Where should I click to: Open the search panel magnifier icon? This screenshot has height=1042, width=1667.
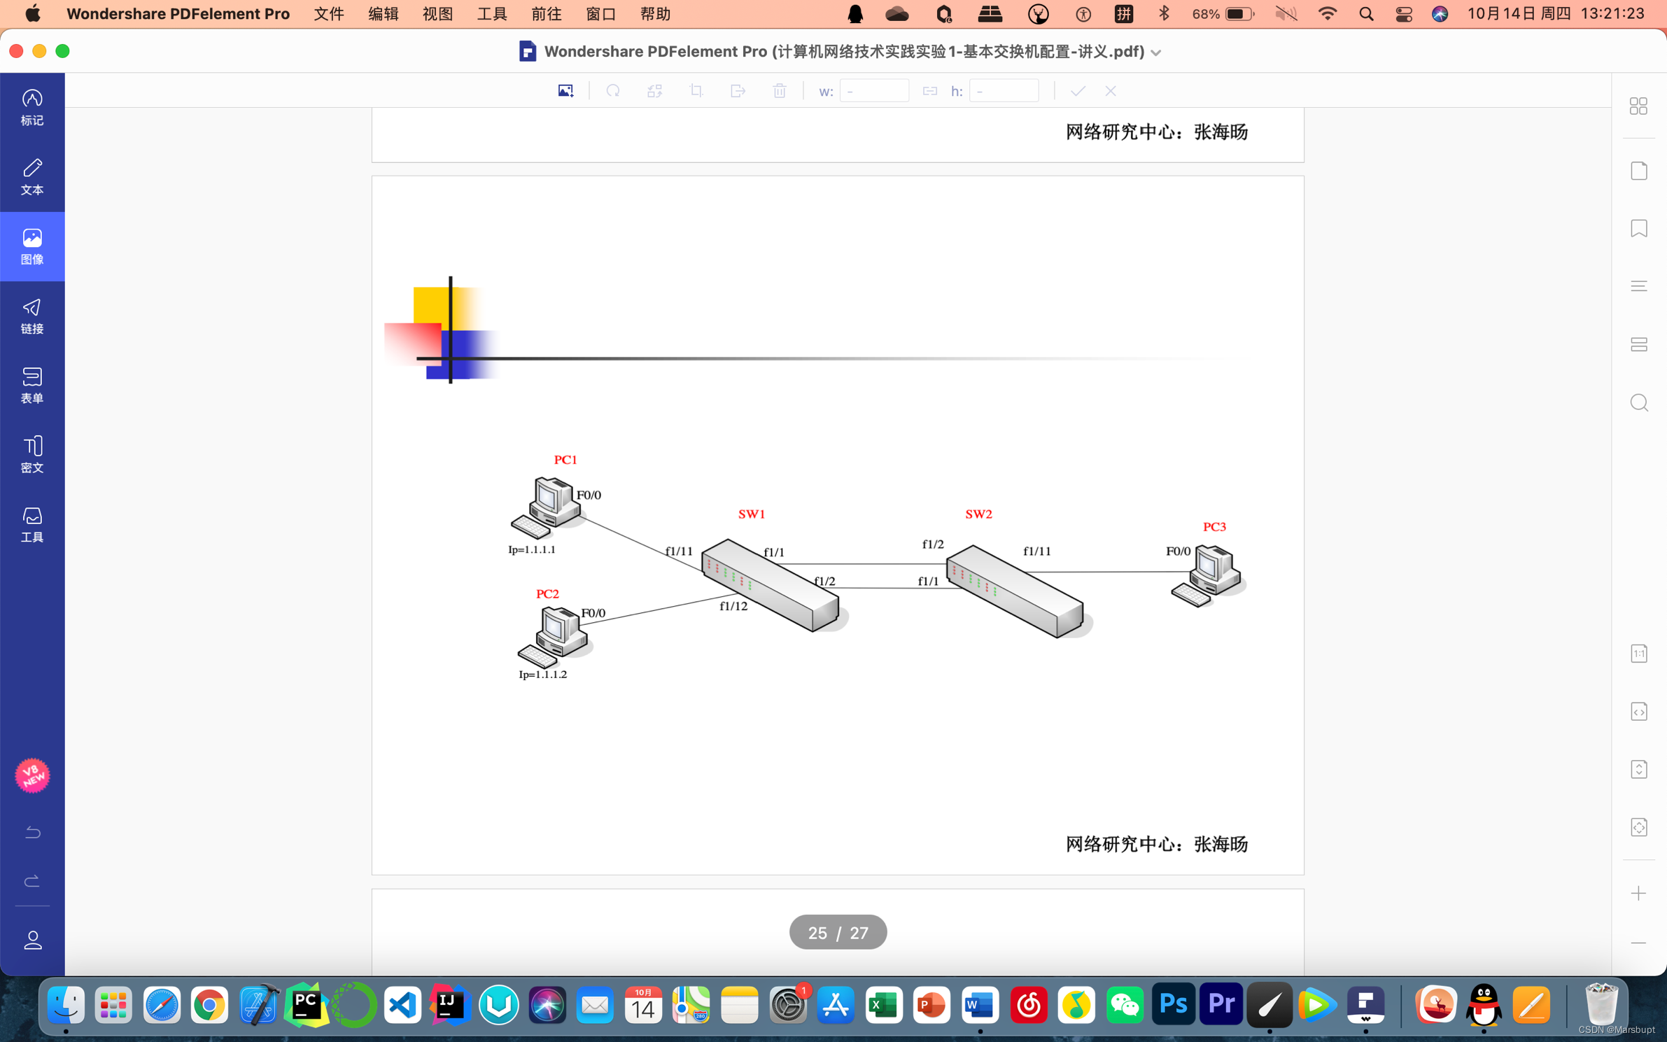(1638, 403)
